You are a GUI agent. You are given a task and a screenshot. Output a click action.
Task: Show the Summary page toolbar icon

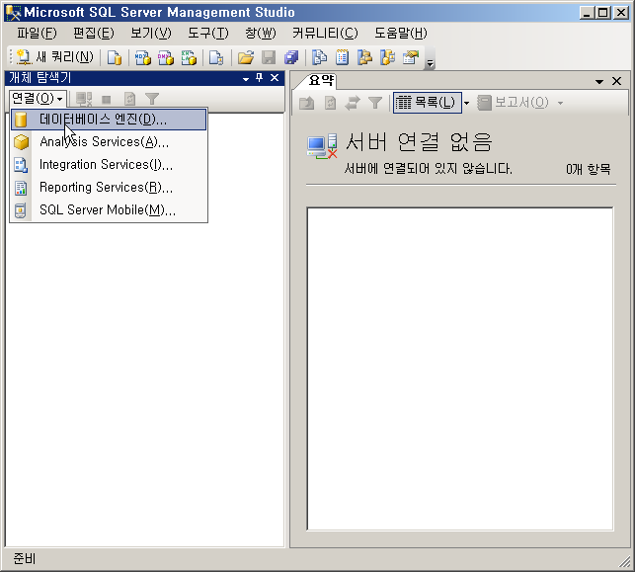(x=343, y=57)
